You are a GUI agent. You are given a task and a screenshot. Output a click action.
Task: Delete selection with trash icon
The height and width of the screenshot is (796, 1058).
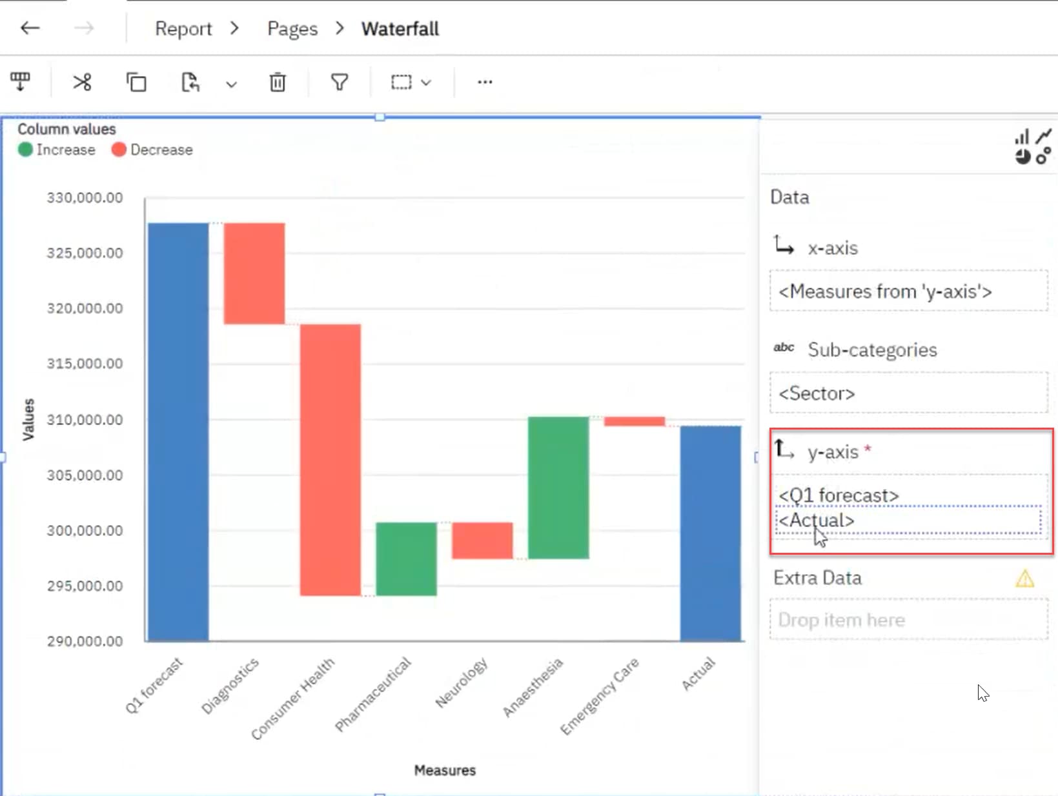278,83
